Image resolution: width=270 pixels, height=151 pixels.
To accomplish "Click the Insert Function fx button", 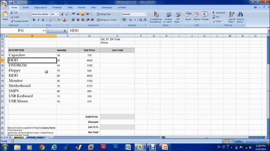I will pyautogui.click(x=65, y=31).
